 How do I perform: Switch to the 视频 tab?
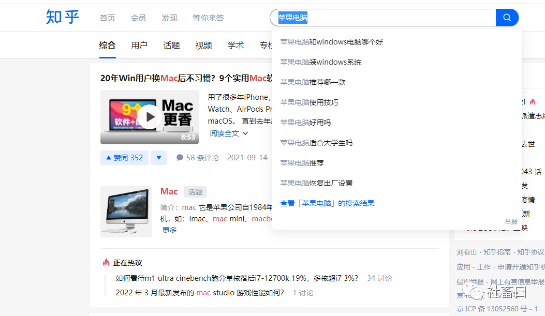point(204,45)
